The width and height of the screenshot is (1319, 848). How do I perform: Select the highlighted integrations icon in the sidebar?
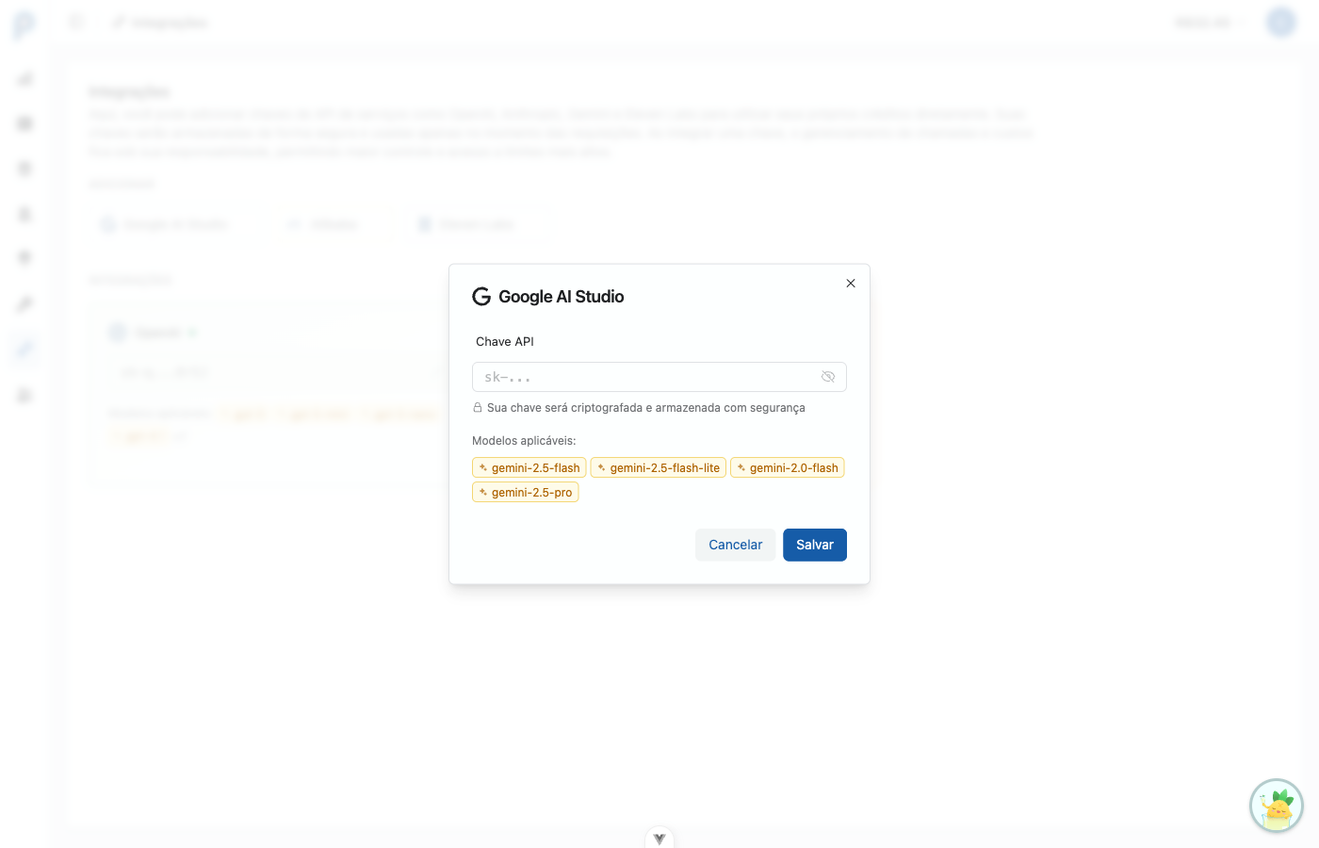[24, 349]
